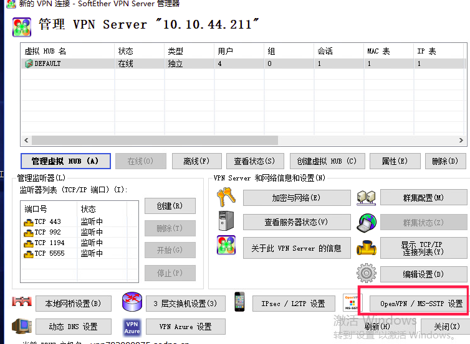
Task: Click the 创建虚拟 HUB (C) button
Action: click(327, 161)
